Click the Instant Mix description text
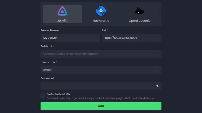The image size is (202, 113). point(100,98)
